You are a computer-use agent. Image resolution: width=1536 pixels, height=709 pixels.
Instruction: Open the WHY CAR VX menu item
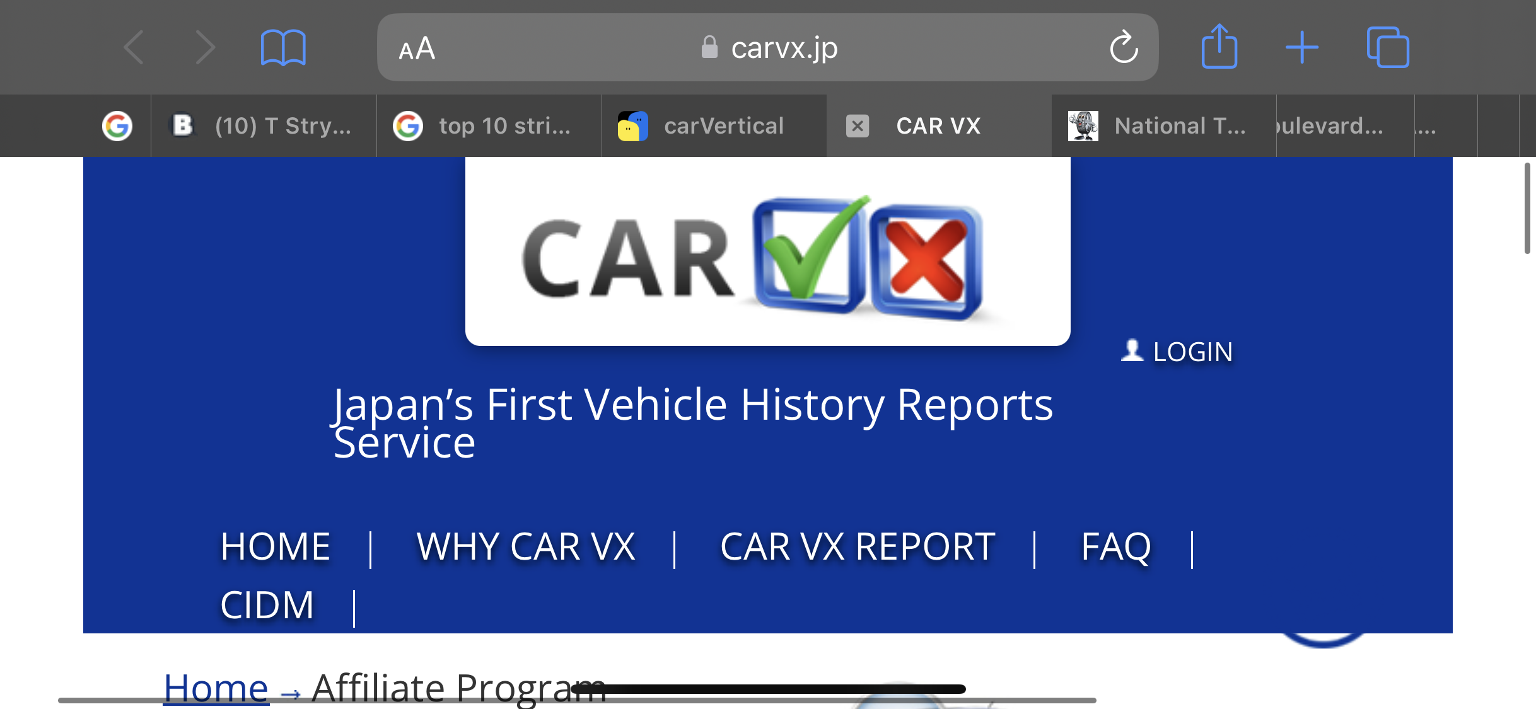coord(525,546)
